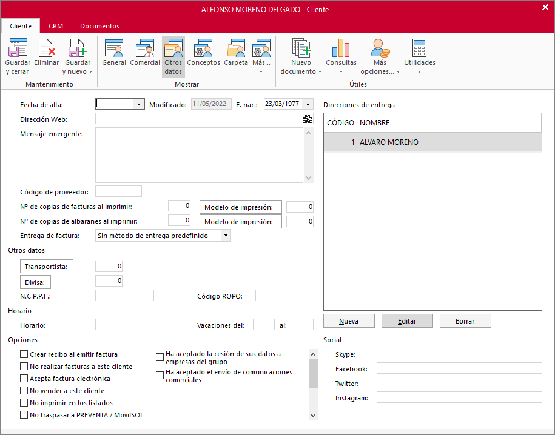Click the Instagram input field
Viewport: 555px width, 435px height.
tap(459, 397)
